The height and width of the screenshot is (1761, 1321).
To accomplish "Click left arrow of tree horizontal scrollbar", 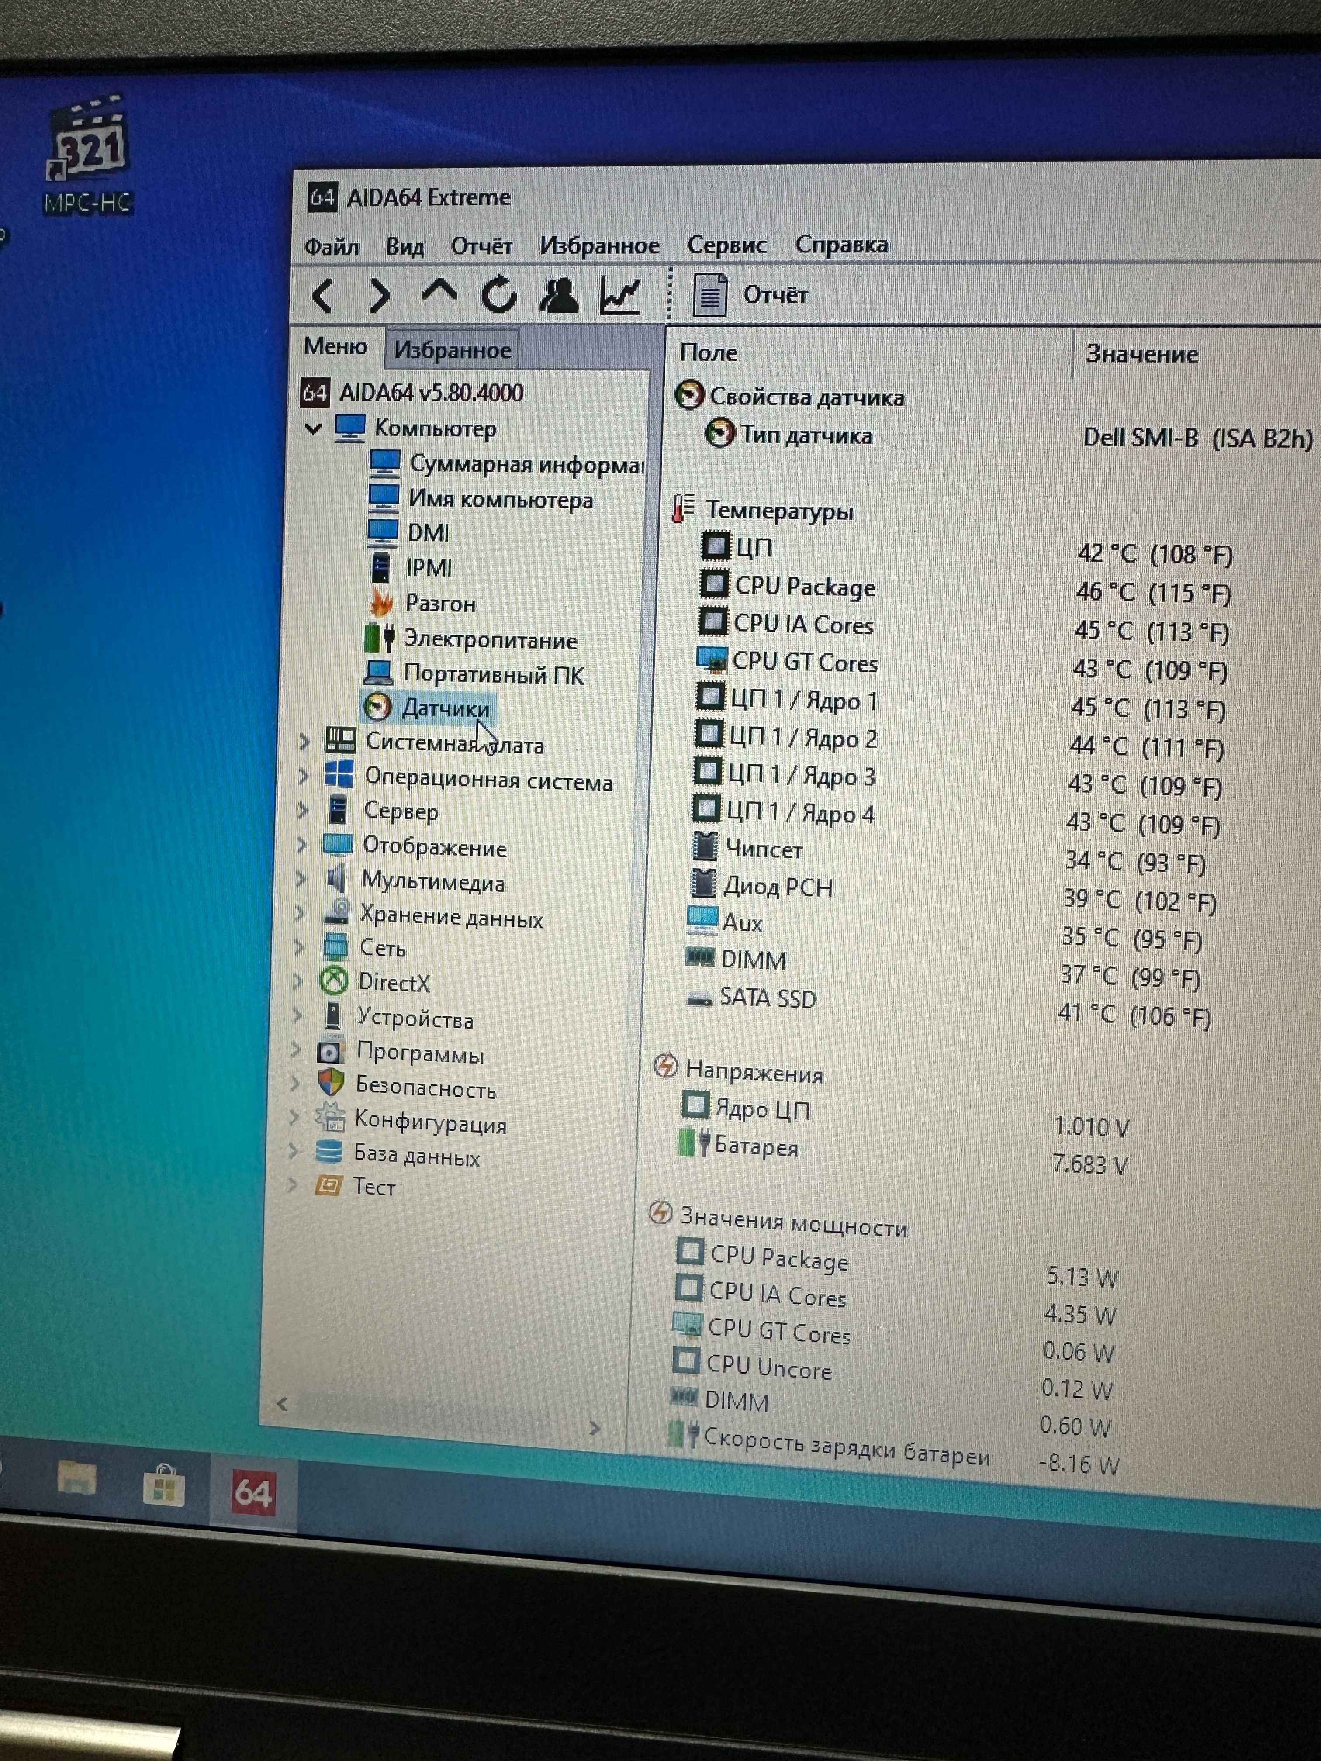I will [x=282, y=1404].
